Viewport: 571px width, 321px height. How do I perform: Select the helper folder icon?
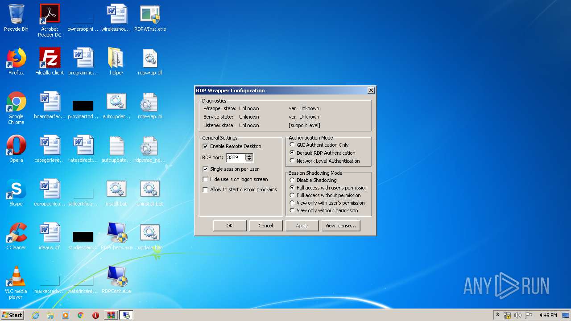click(x=116, y=62)
